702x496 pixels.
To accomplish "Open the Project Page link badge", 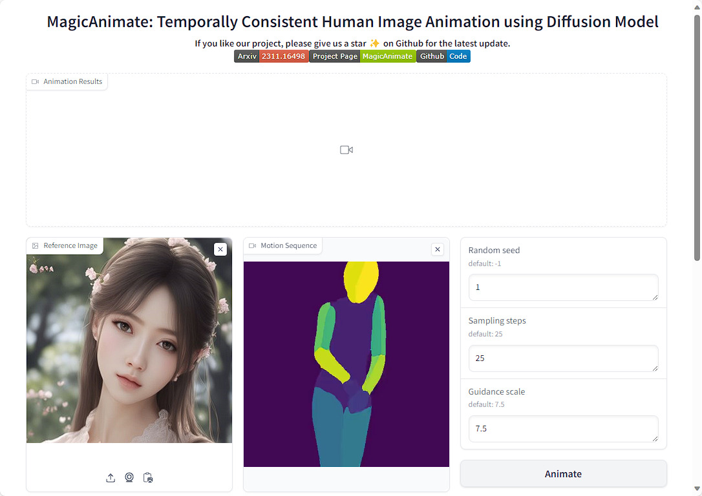I will coord(335,56).
